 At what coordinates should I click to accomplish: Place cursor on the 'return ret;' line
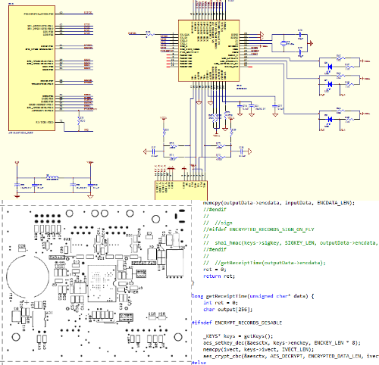tap(219, 276)
